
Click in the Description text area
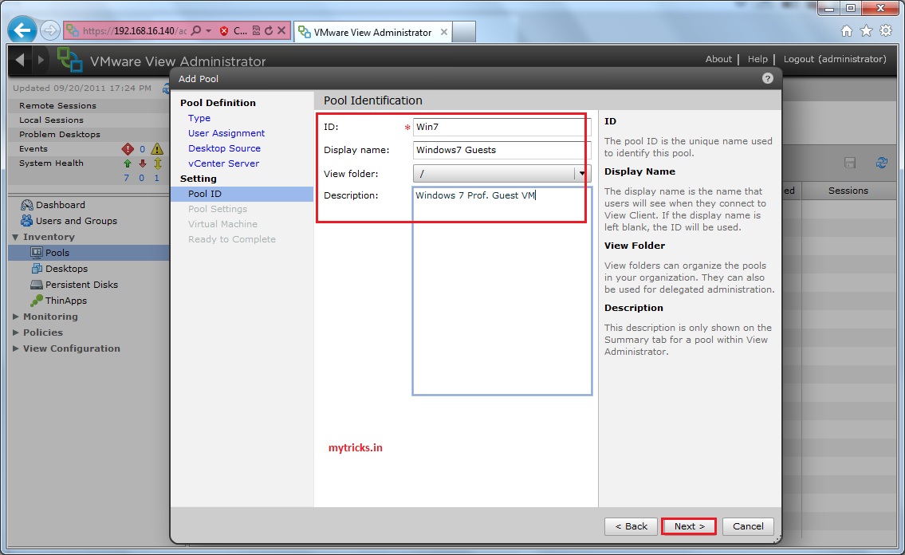point(502,290)
